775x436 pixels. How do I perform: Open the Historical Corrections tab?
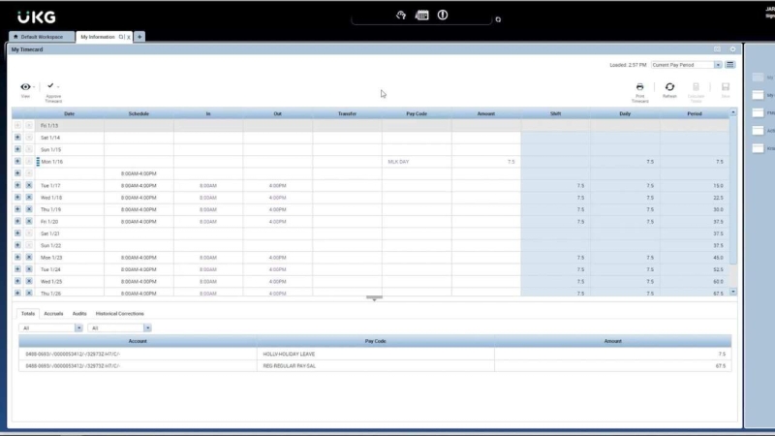coord(120,314)
